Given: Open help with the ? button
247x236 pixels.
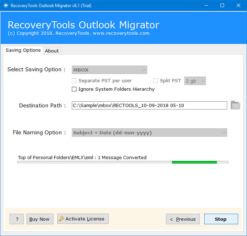Looking at the screenshot, I should point(17,219).
